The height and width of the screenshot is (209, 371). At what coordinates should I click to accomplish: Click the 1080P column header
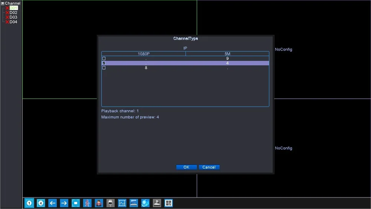(x=144, y=54)
